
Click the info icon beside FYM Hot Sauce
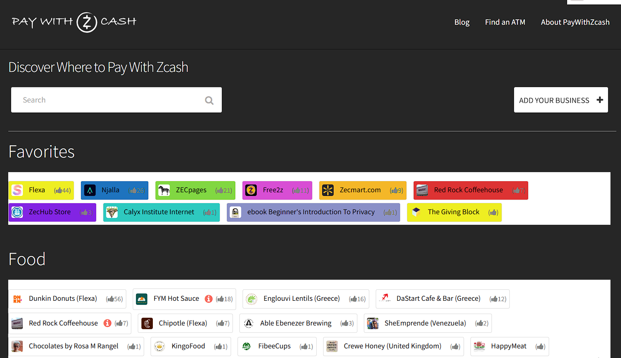(209, 298)
